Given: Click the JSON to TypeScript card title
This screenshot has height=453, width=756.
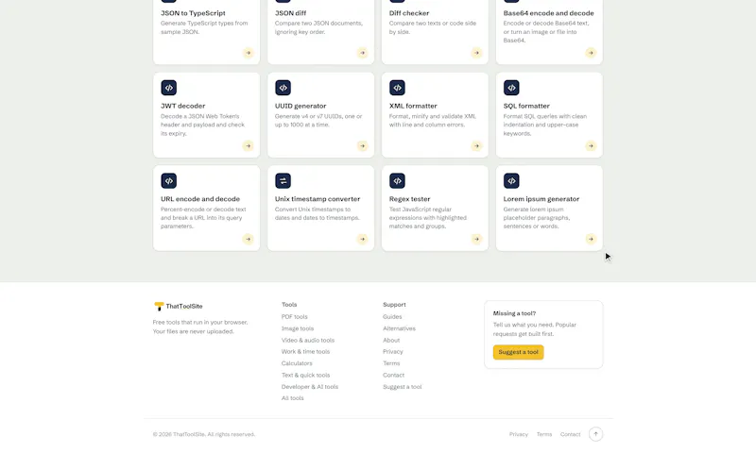Looking at the screenshot, I should click(x=193, y=13).
